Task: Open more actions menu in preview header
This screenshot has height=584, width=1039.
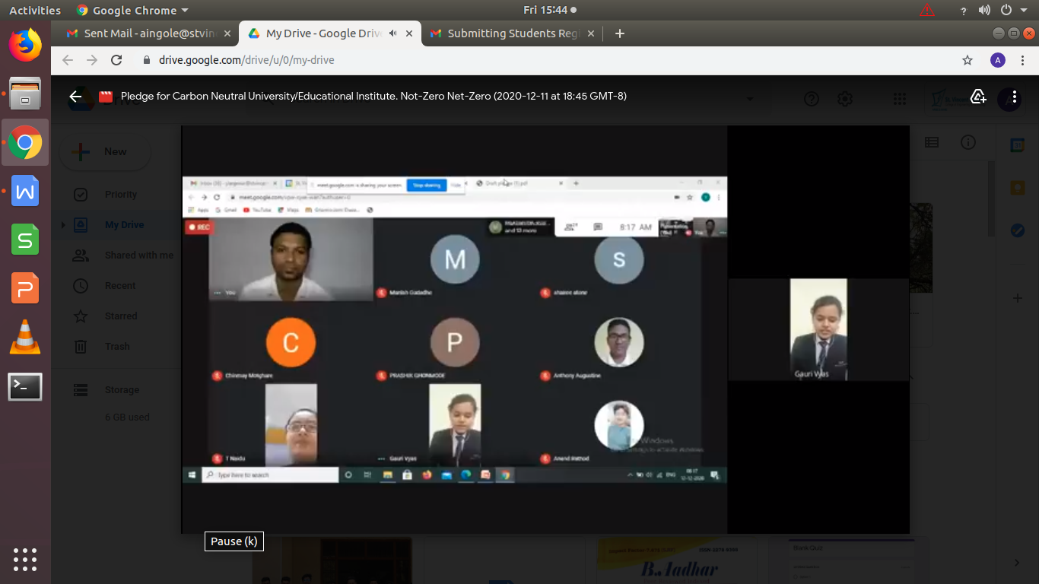Action: [1015, 97]
